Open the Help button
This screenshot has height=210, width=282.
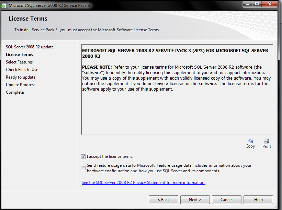pos(258,200)
